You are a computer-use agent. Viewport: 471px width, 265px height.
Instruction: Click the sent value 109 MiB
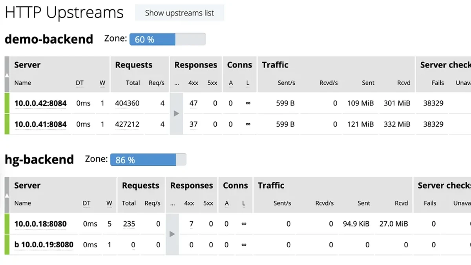click(x=360, y=103)
